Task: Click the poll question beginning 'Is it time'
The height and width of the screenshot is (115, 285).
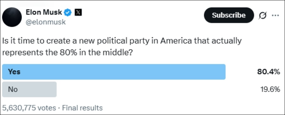Action: point(122,47)
